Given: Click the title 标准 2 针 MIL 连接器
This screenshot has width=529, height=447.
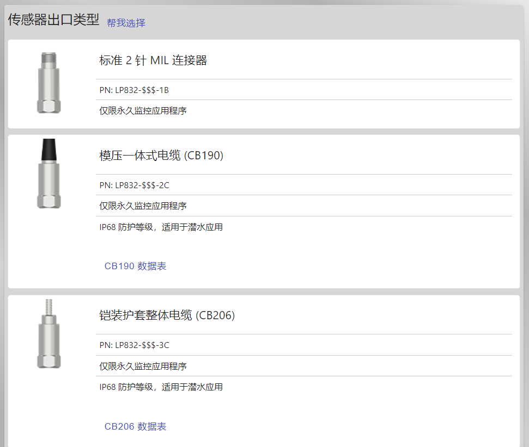Looking at the screenshot, I should coord(153,60).
